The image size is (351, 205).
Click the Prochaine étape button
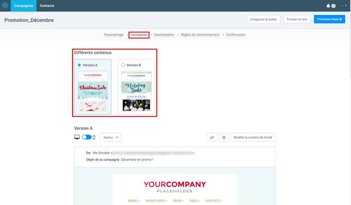[x=329, y=20]
